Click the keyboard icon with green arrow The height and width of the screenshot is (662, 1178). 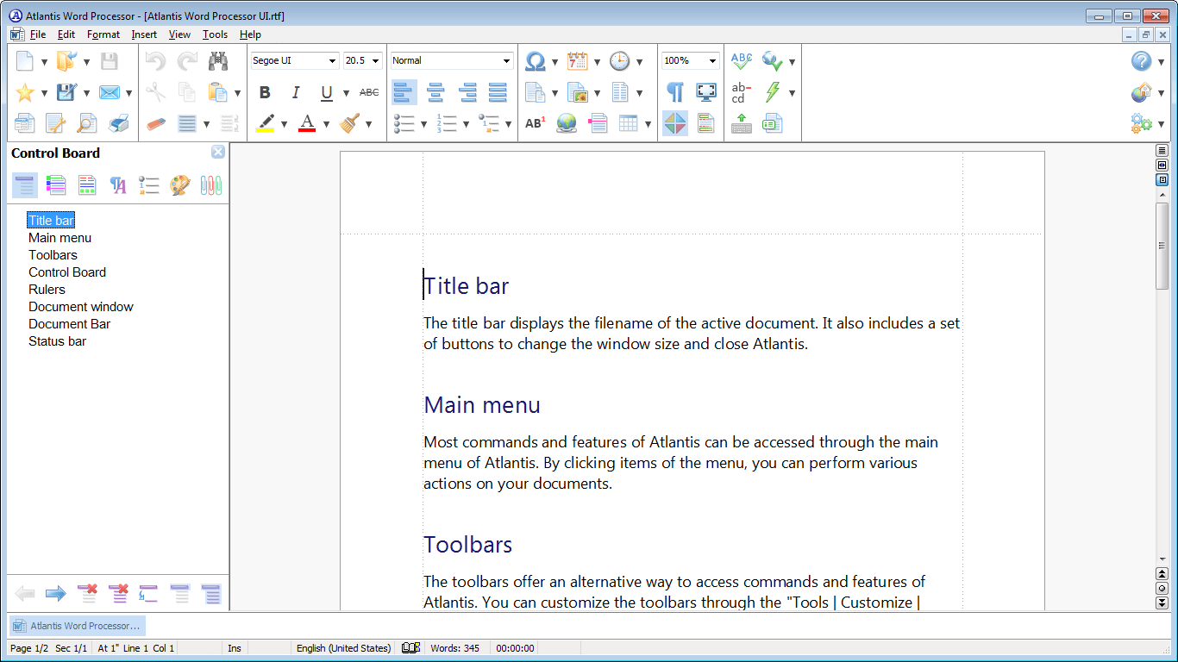click(x=742, y=123)
